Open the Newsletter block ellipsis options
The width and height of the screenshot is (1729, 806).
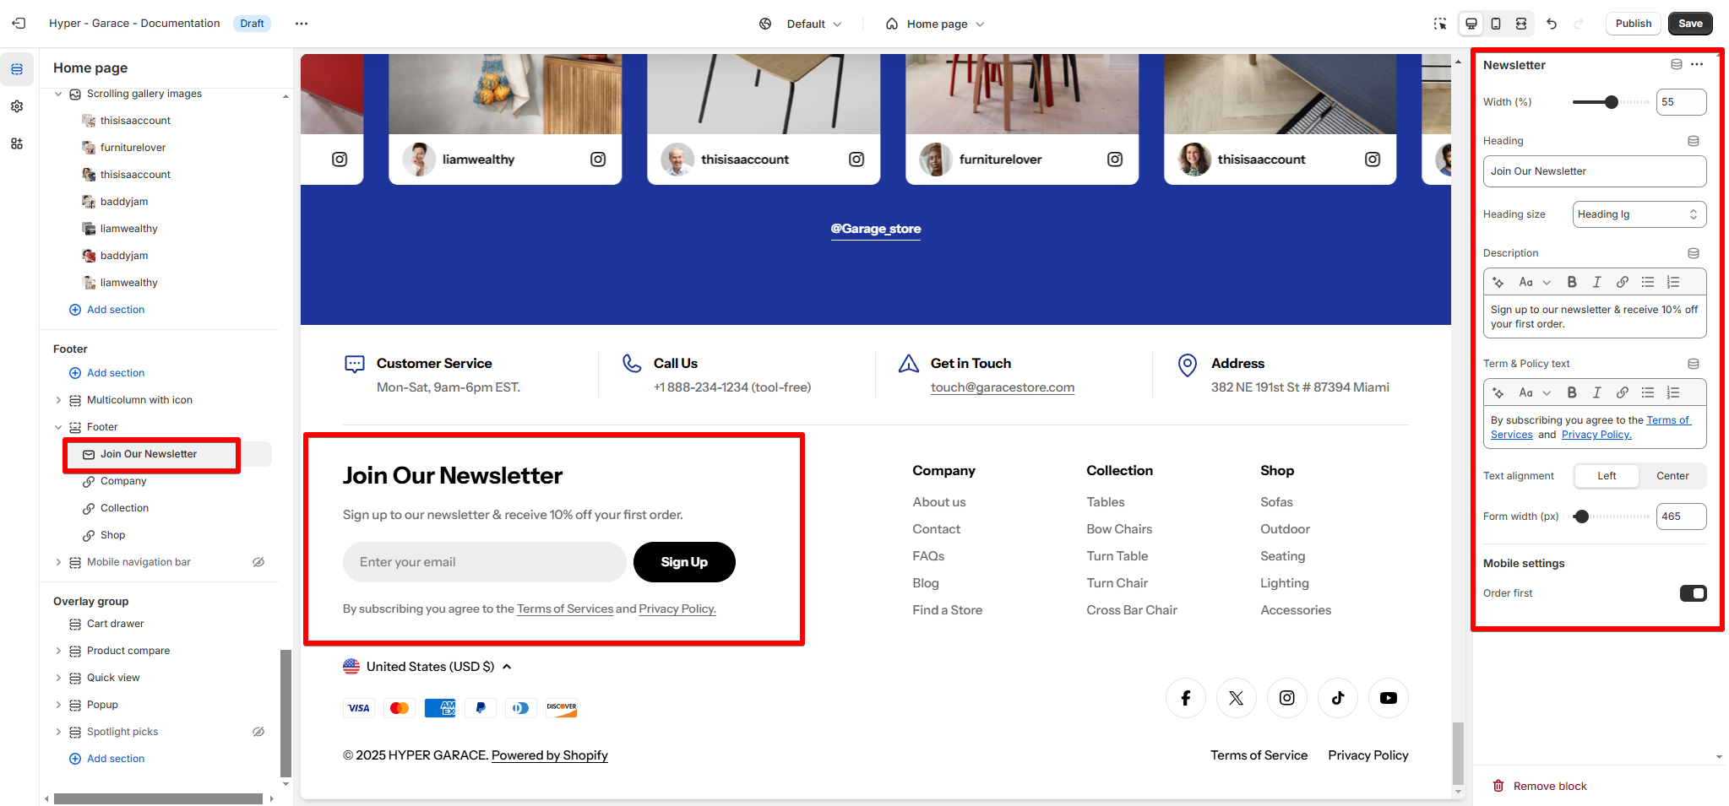pyautogui.click(x=1697, y=65)
